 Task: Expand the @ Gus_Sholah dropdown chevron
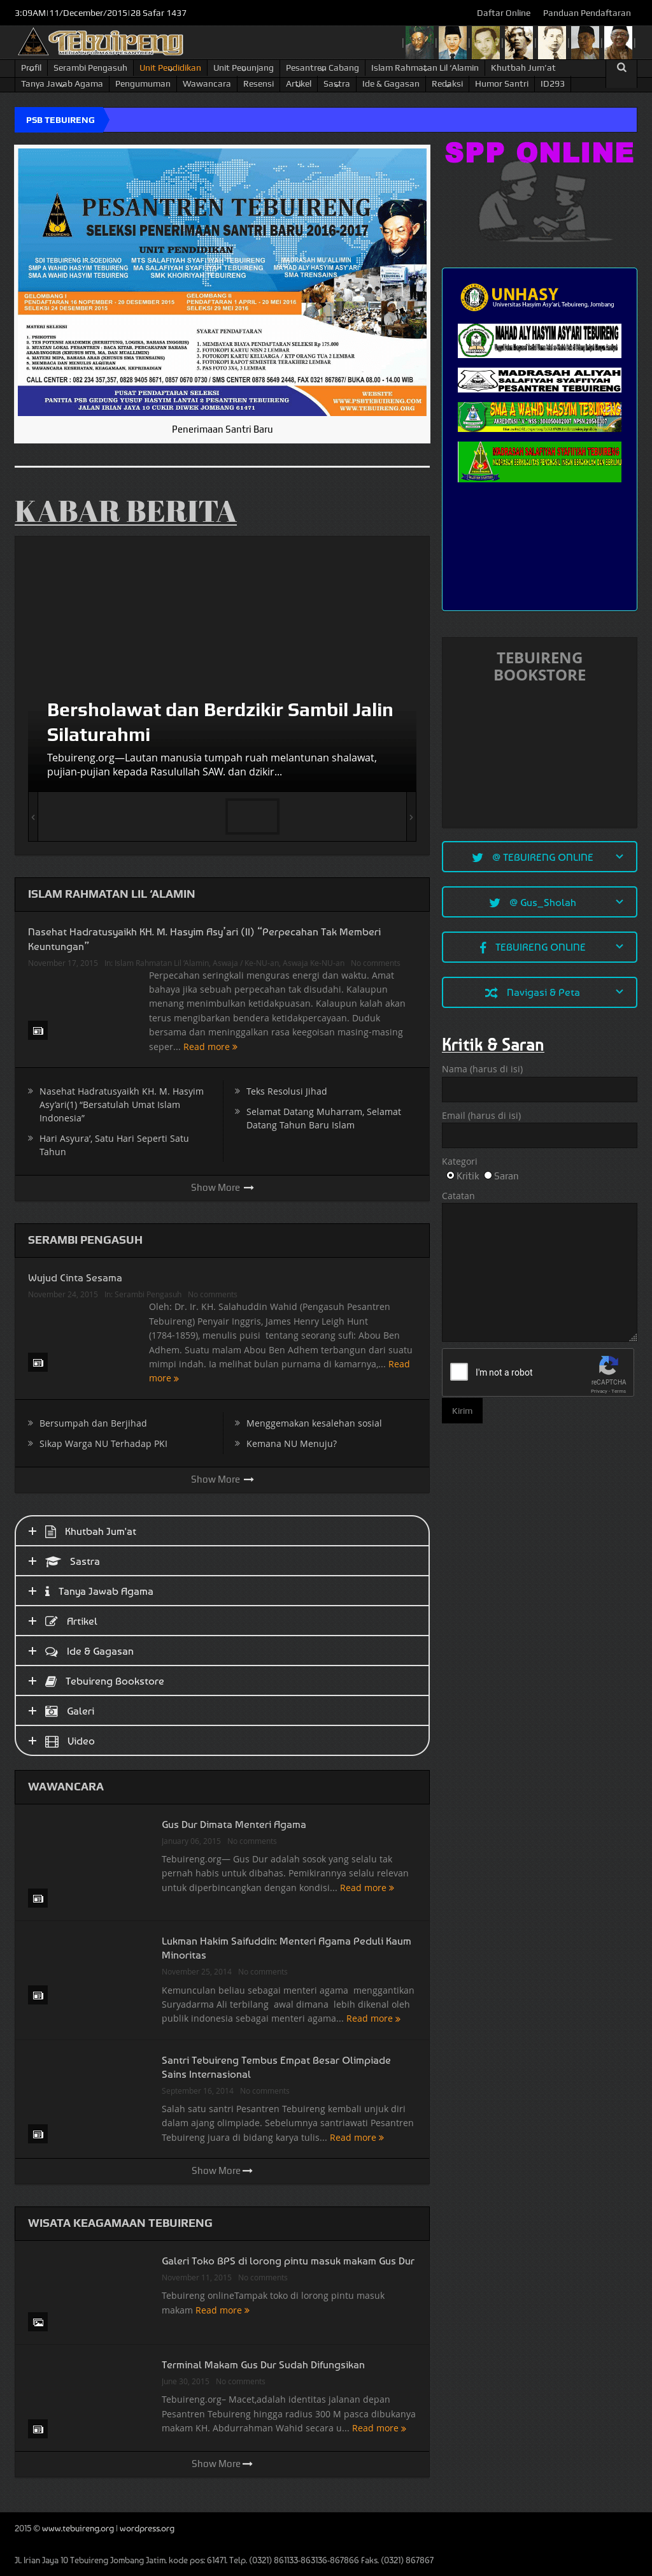pyautogui.click(x=619, y=902)
